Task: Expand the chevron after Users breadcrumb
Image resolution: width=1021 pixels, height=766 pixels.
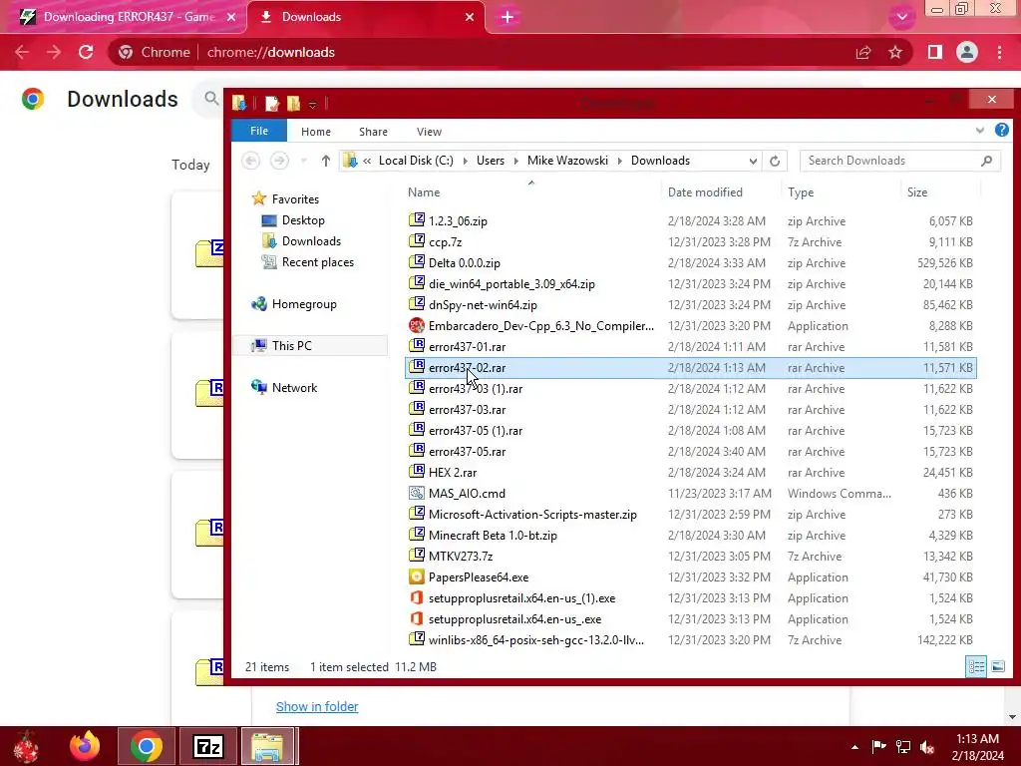Action: [515, 161]
